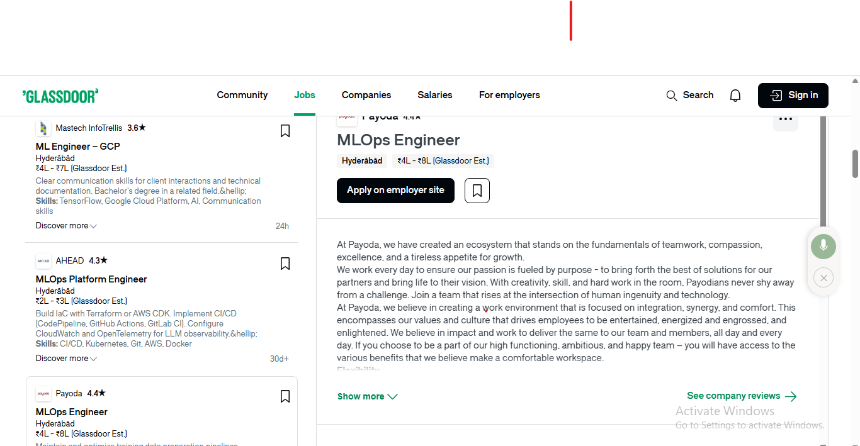Show more of the Payoda job description
The image size is (860, 446).
(x=367, y=396)
